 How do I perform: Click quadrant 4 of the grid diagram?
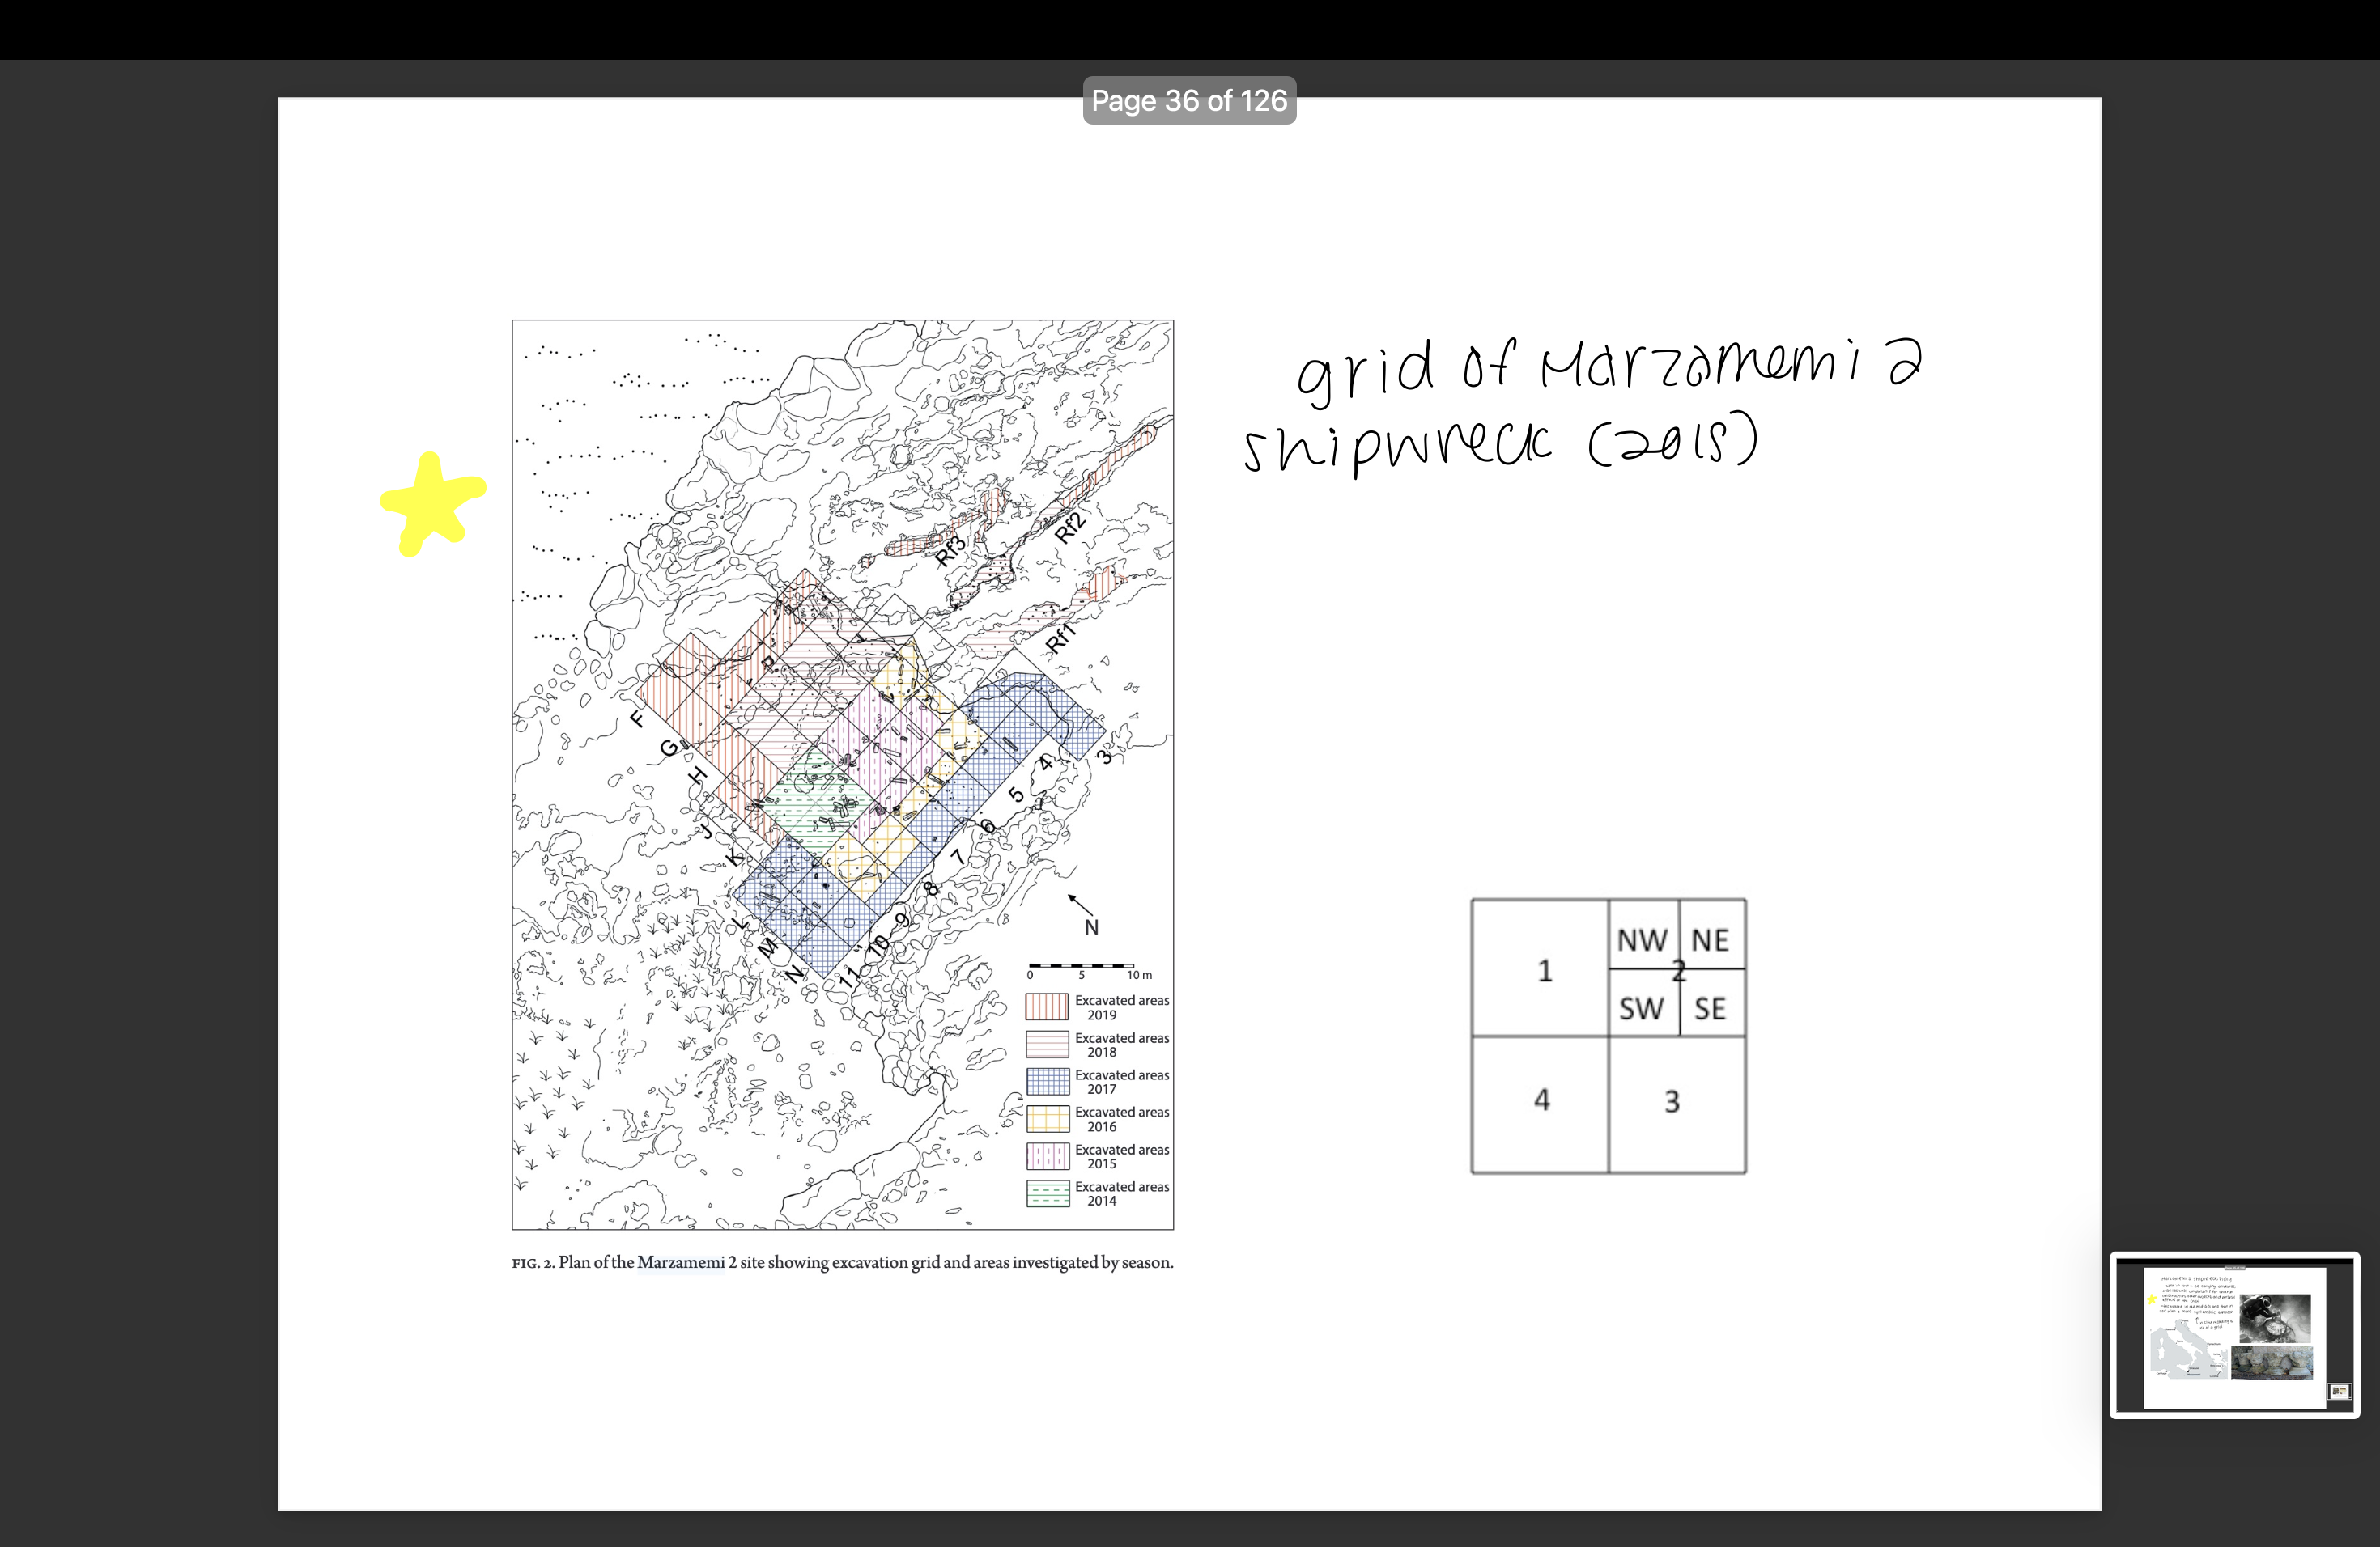tap(1541, 1098)
